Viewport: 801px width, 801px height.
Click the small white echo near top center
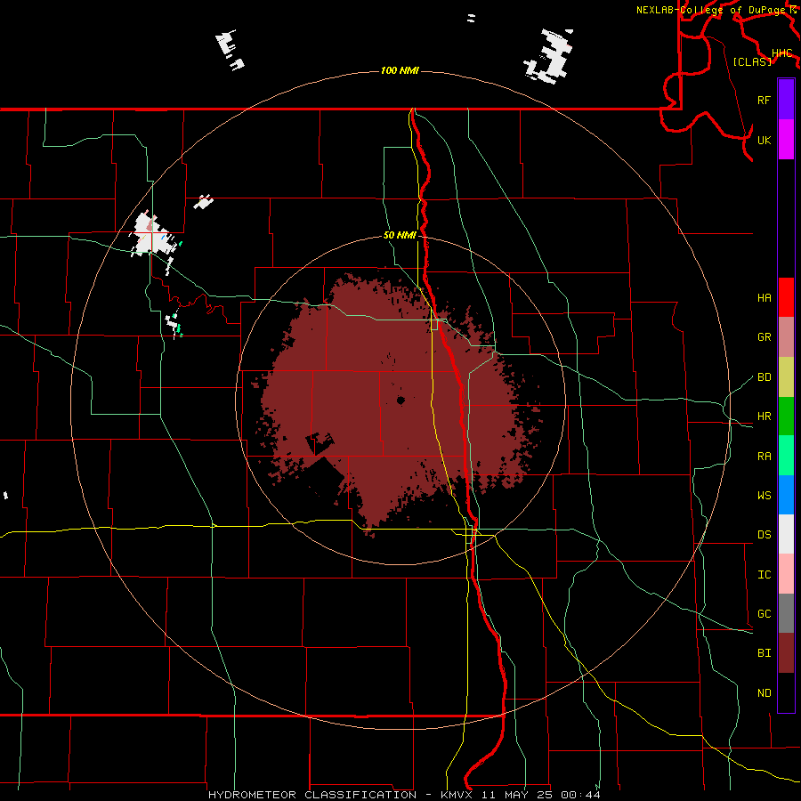(471, 19)
